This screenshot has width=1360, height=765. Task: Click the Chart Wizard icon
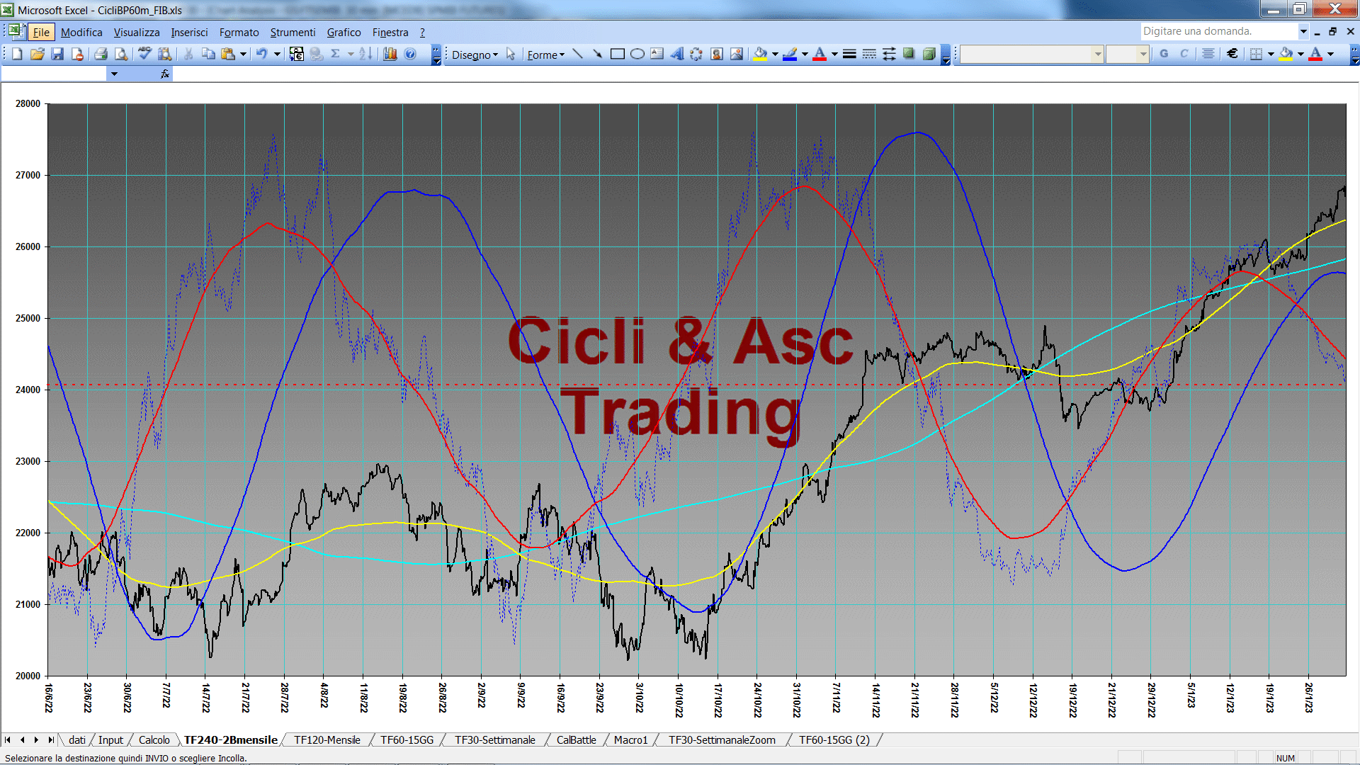[x=390, y=55]
